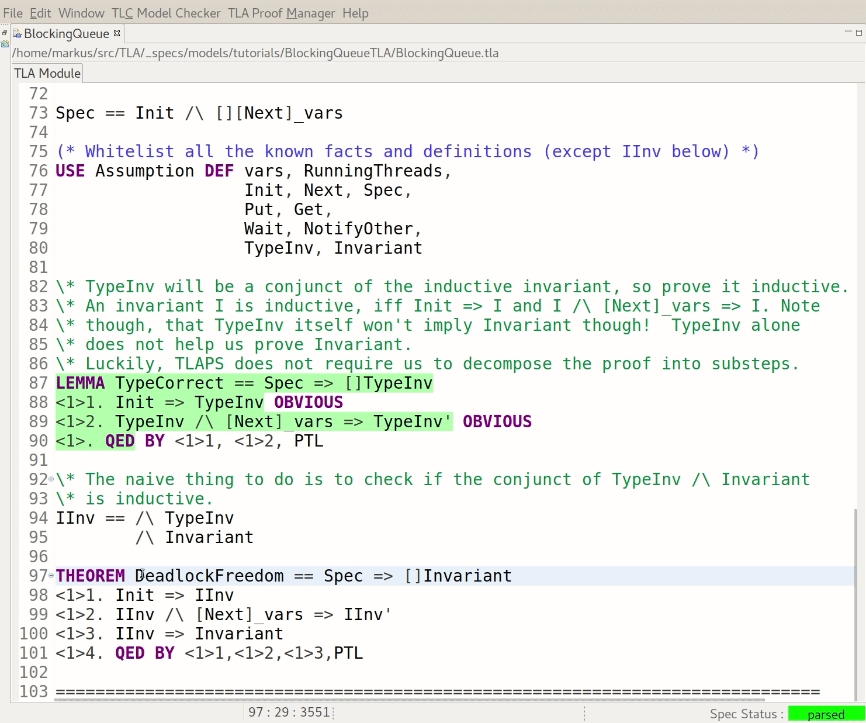This screenshot has height=723, width=866.
Task: Click the restore view icon in left margin
Action: tap(5, 33)
